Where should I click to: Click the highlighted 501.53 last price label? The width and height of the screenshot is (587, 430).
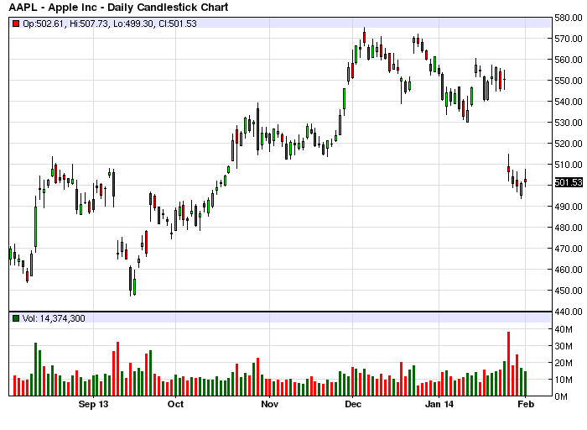569,182
